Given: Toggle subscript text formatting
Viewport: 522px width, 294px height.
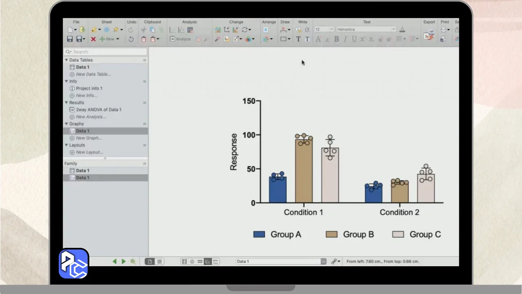Looking at the screenshot, I should click(371, 39).
